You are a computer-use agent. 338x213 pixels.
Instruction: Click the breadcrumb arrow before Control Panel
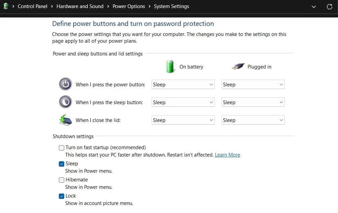[x=12, y=6]
